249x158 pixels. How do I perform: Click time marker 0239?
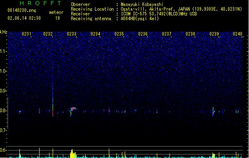[214, 34]
